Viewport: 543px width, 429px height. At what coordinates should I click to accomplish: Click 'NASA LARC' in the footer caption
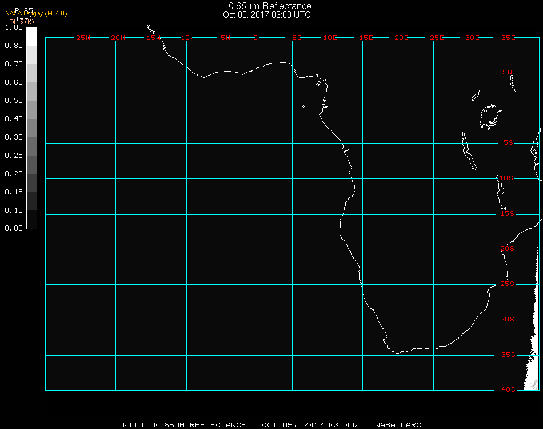point(398,425)
